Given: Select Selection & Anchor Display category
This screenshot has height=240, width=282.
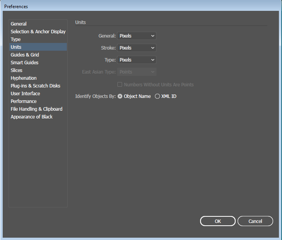Looking at the screenshot, I should tap(38, 31).
